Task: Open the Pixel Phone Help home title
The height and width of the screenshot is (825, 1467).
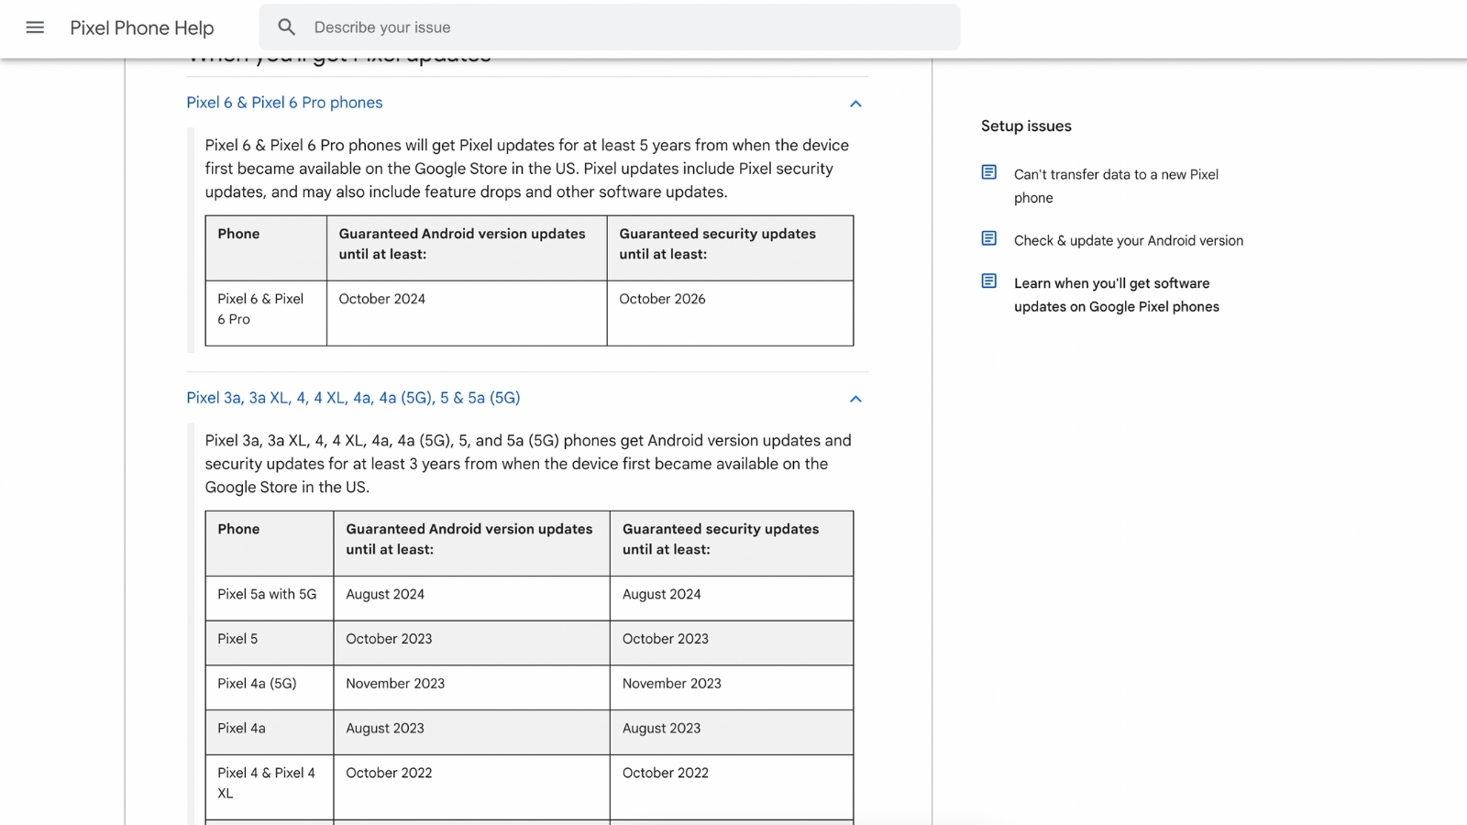Action: [x=142, y=27]
